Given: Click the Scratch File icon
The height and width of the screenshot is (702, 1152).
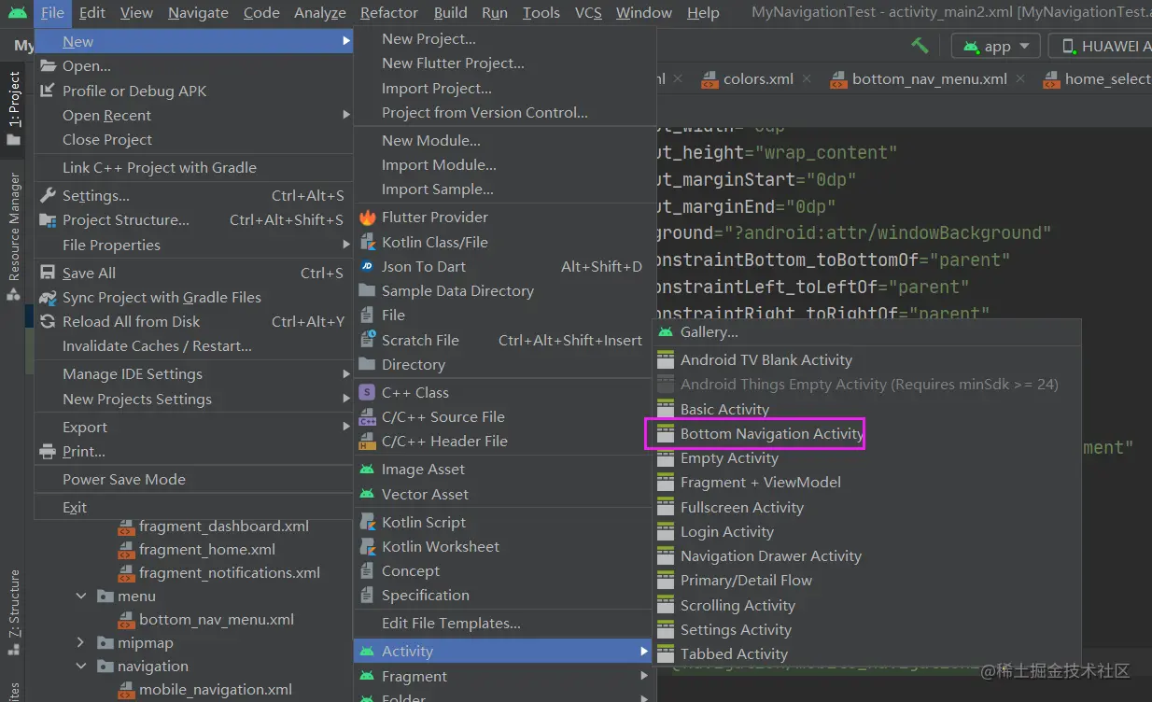Looking at the screenshot, I should [367, 340].
